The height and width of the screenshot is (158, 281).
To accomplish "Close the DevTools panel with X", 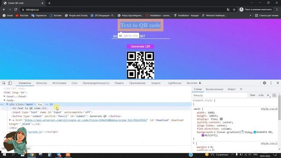I will pos(277,83).
